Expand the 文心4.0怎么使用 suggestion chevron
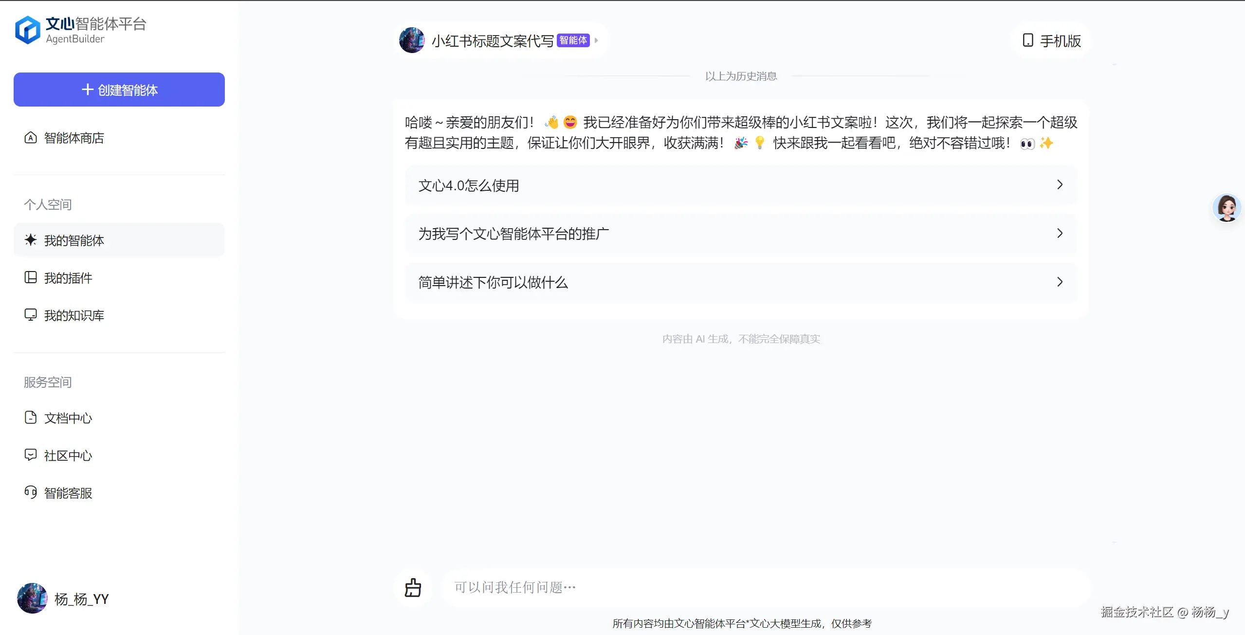Screen dimensions: 1245x635 click(x=1060, y=185)
